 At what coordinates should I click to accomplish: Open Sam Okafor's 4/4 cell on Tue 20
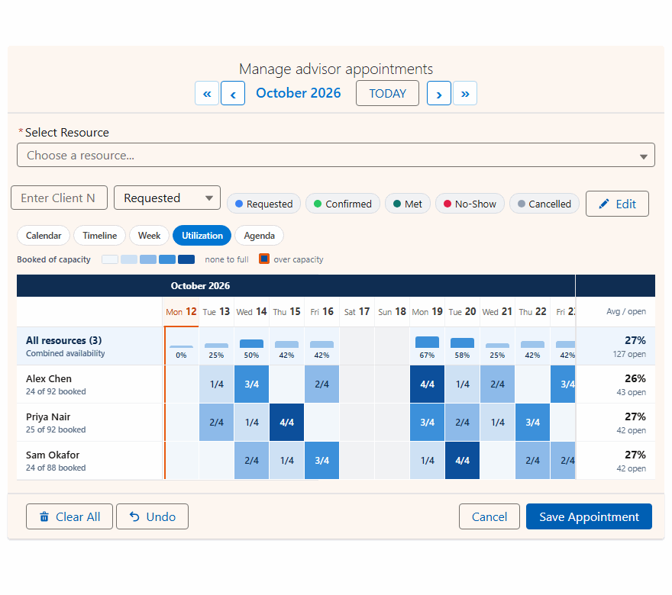pos(463,461)
